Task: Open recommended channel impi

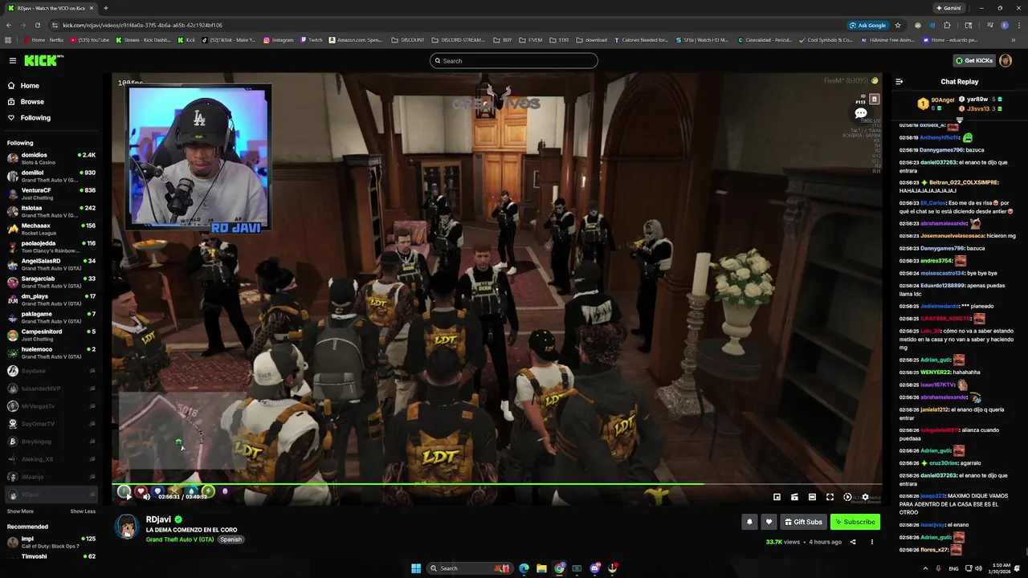Action: pos(51,542)
